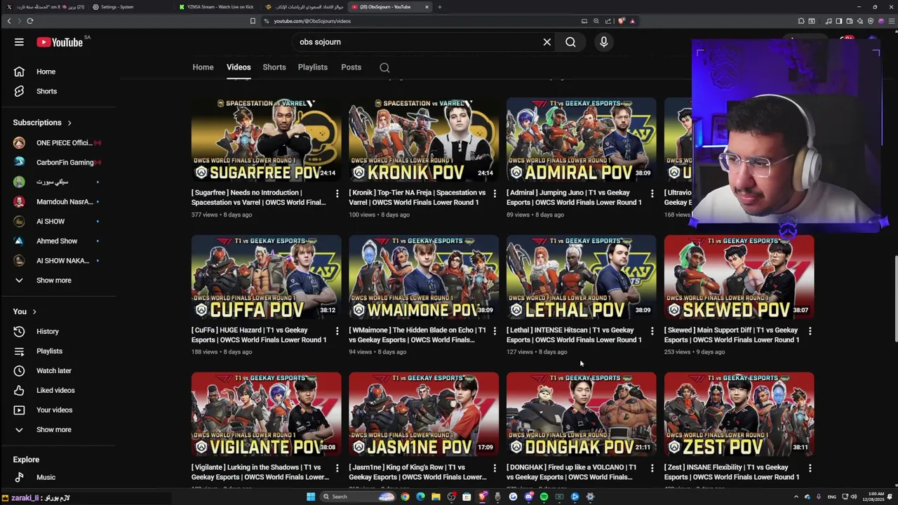
Task: Show hidden system tray icons
Action: [796, 497]
